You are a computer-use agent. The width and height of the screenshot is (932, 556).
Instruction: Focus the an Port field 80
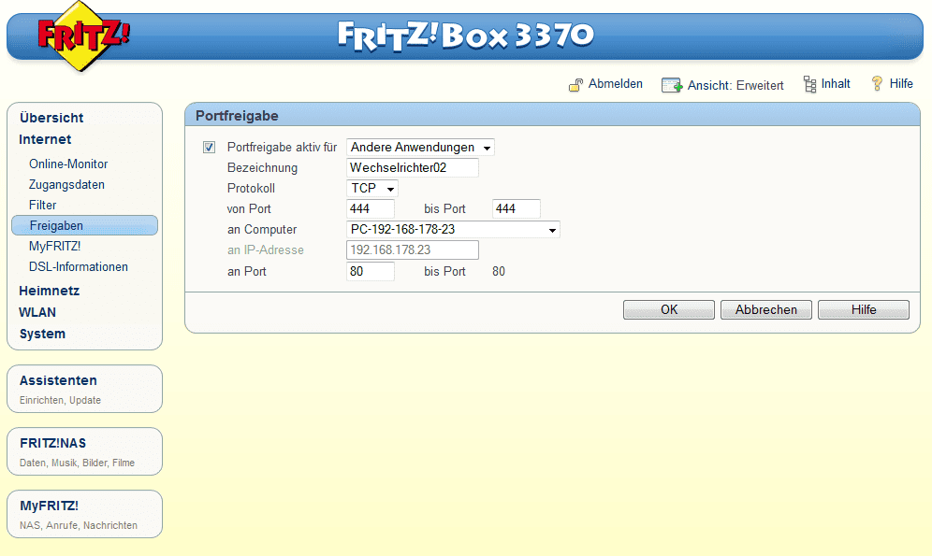coord(371,271)
